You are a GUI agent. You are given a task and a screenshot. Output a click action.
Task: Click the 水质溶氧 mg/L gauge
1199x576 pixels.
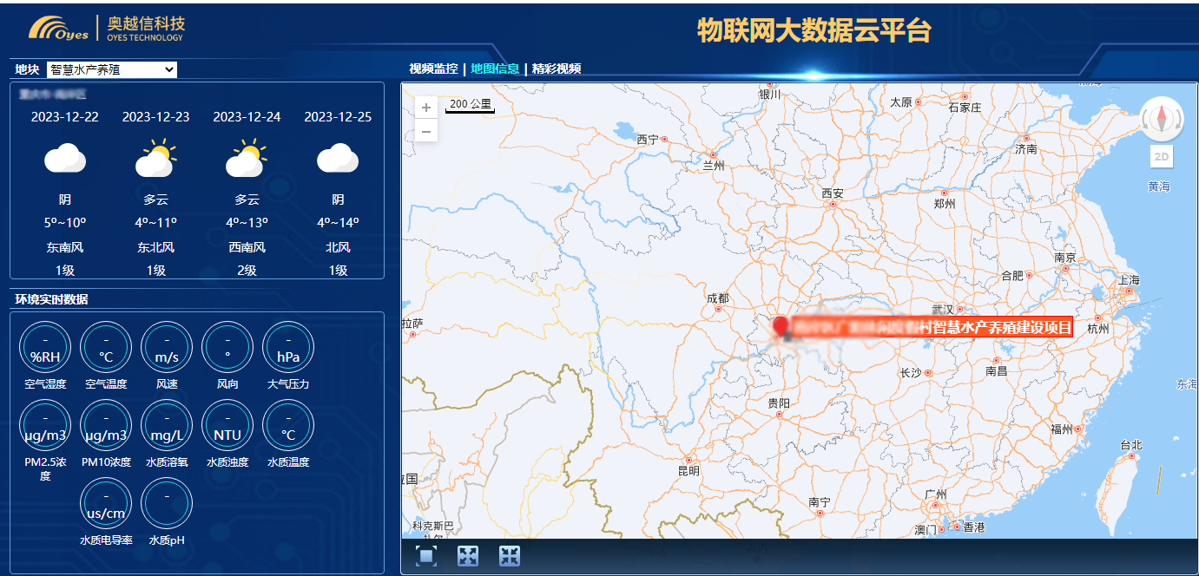[x=167, y=425]
